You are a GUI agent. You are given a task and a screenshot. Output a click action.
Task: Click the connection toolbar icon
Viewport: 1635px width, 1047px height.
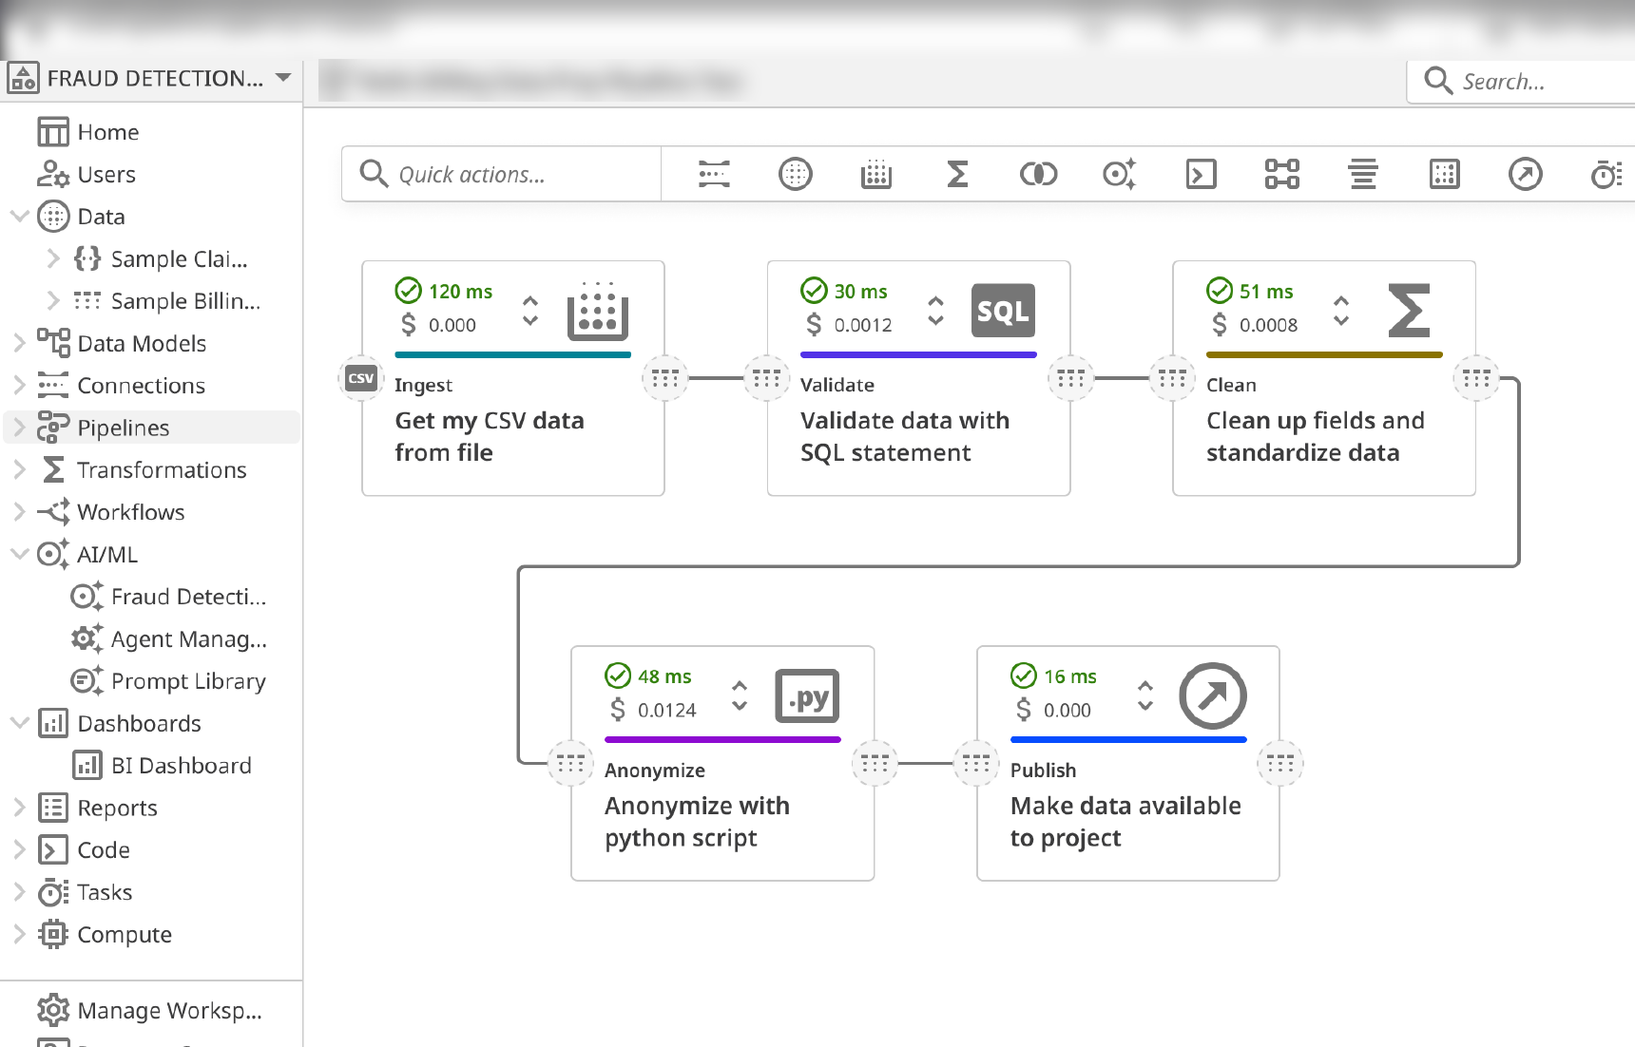[714, 174]
